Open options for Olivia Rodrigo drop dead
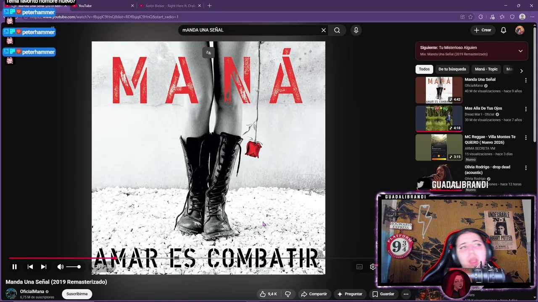Viewport: 538px width, 302px height. 525,168
